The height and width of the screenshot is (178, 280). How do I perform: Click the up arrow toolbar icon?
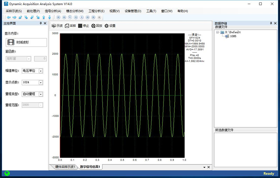pyautogui.click(x=44, y=17)
